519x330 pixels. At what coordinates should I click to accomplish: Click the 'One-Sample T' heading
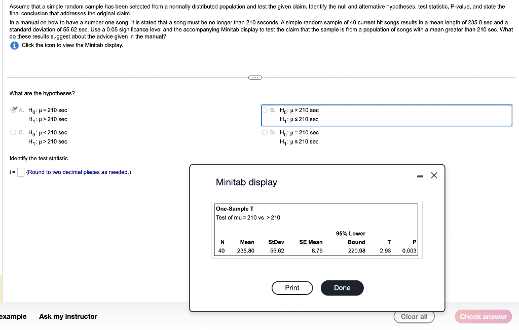pyautogui.click(x=235, y=209)
